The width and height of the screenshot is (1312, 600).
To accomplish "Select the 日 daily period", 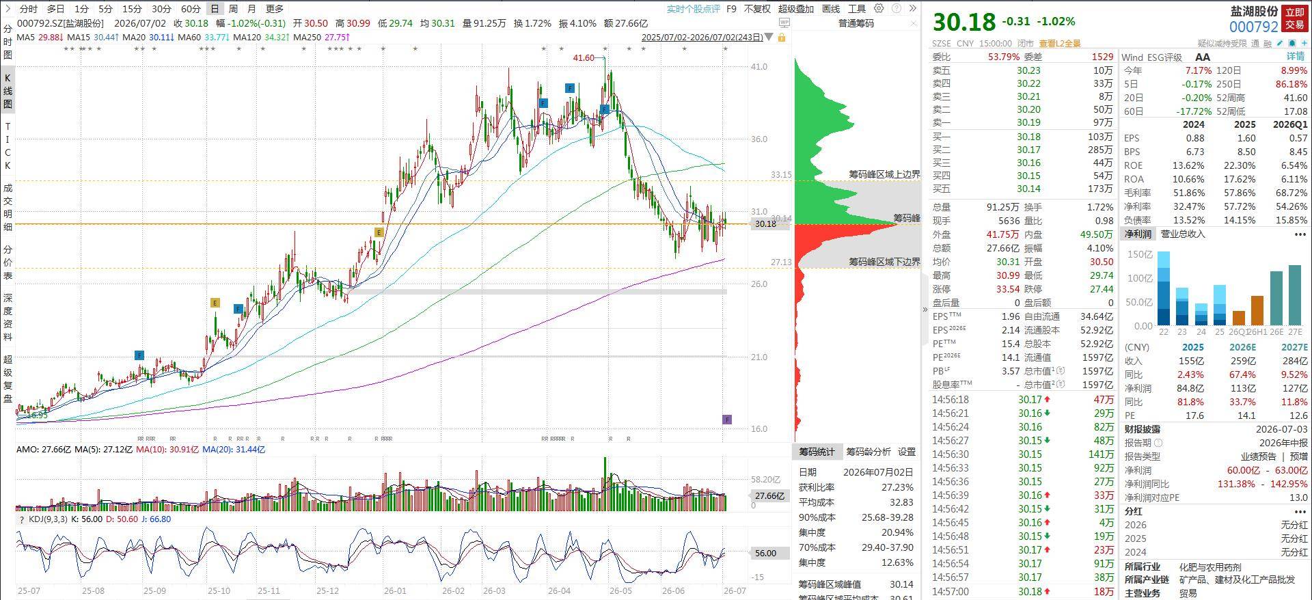I will (x=215, y=9).
